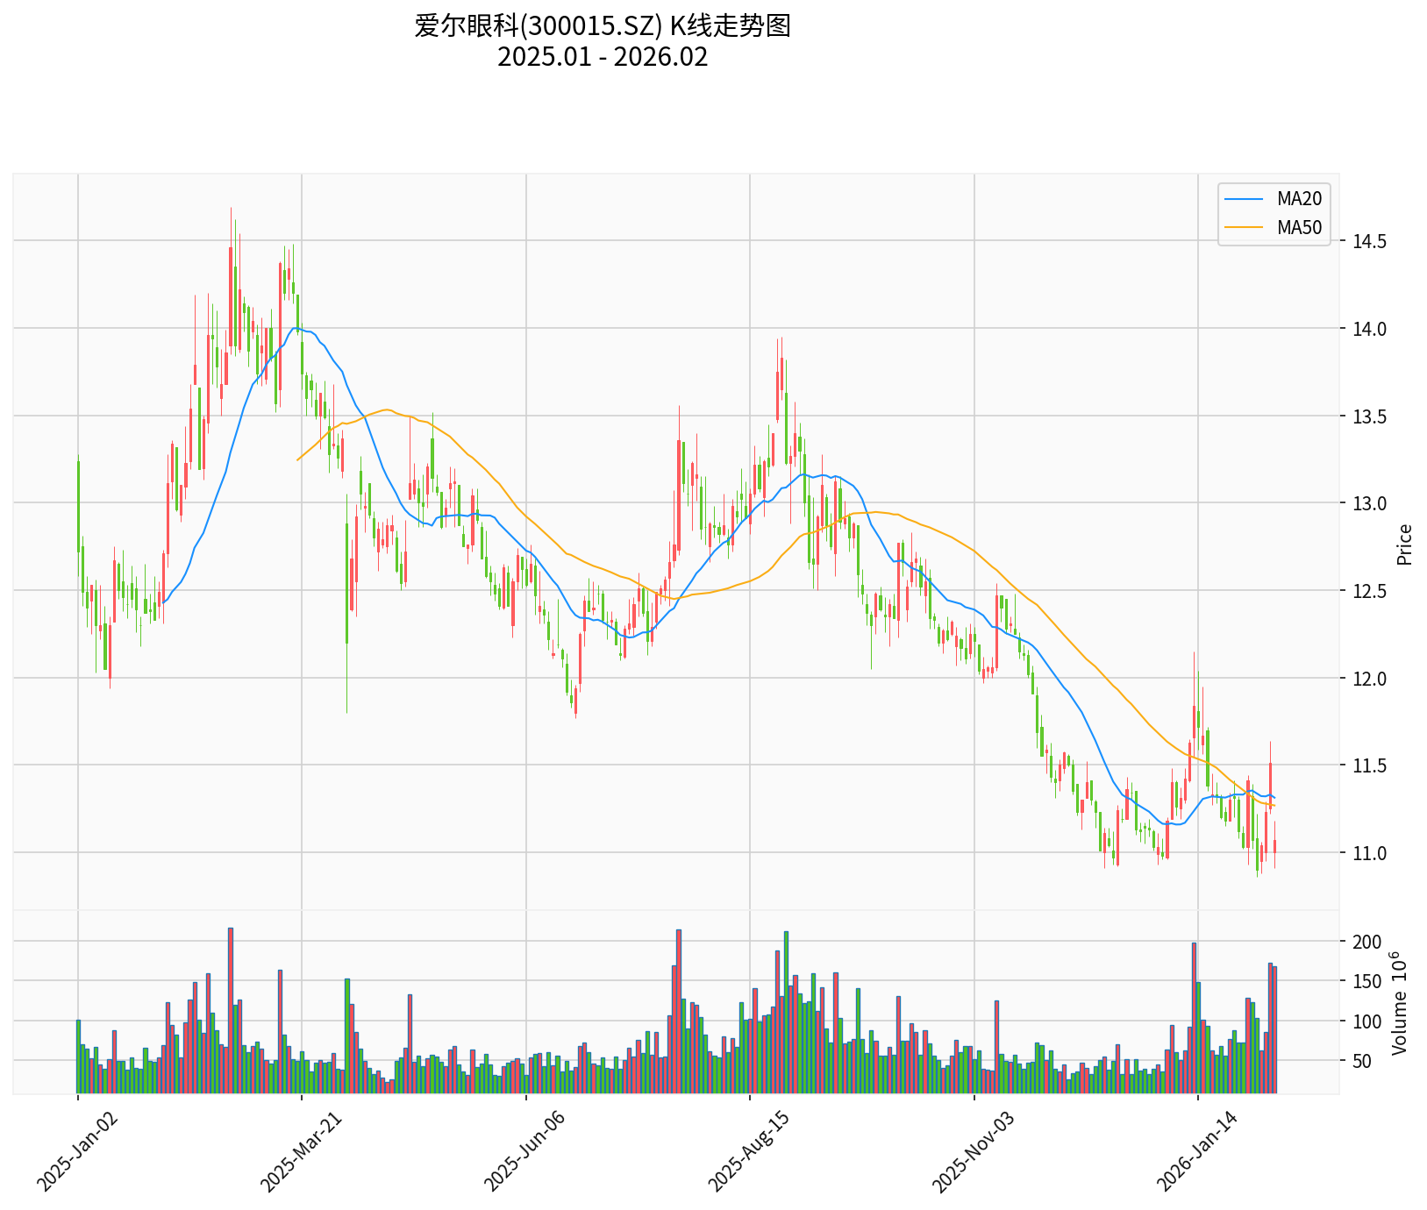Click the 200 volume axis tick label
The width and height of the screenshot is (1427, 1210).
click(1367, 942)
